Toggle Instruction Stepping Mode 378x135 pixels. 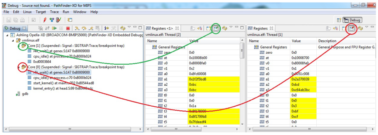[107, 28]
